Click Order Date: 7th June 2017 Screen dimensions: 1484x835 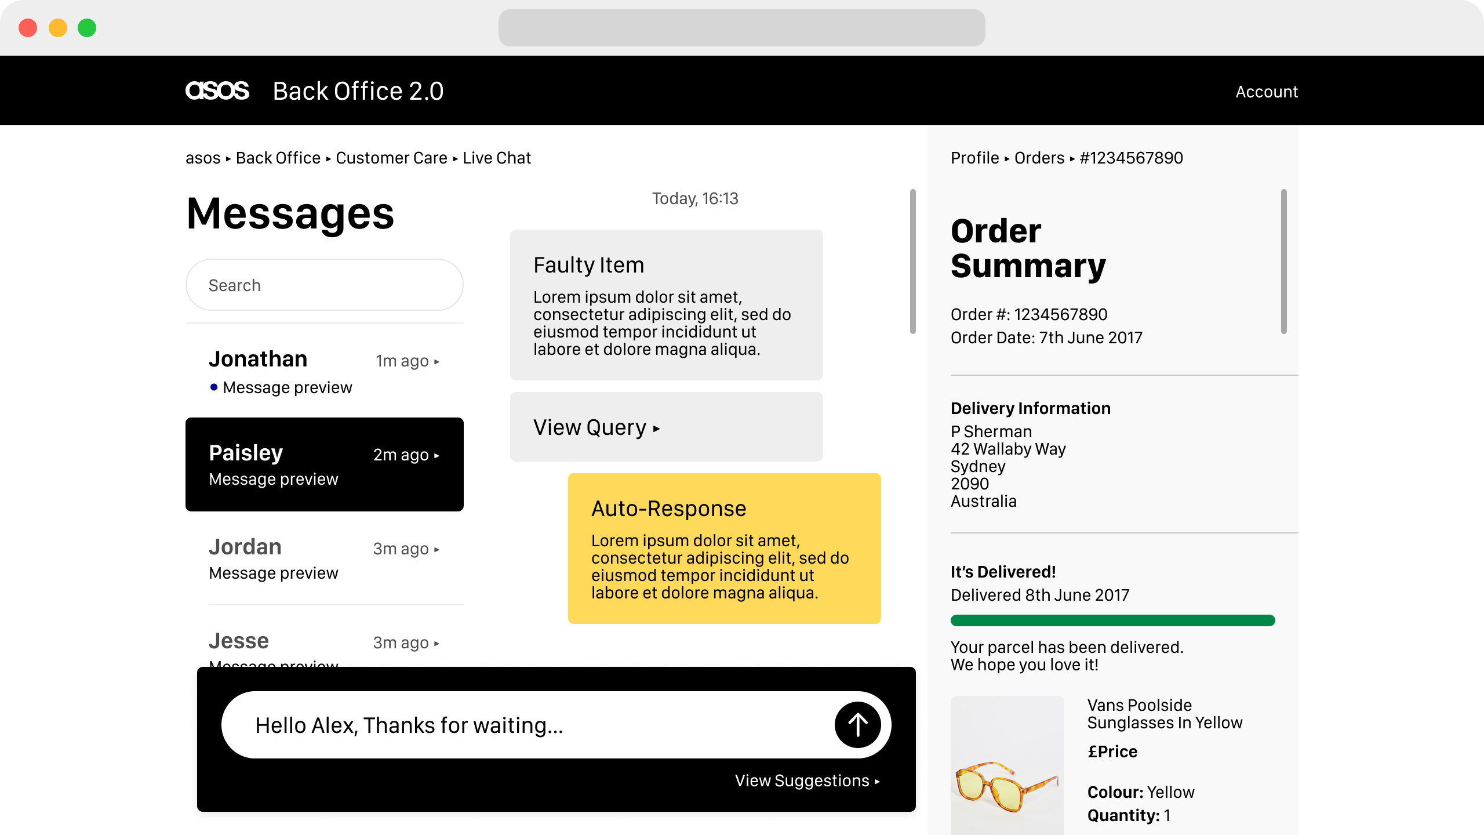[1046, 337]
